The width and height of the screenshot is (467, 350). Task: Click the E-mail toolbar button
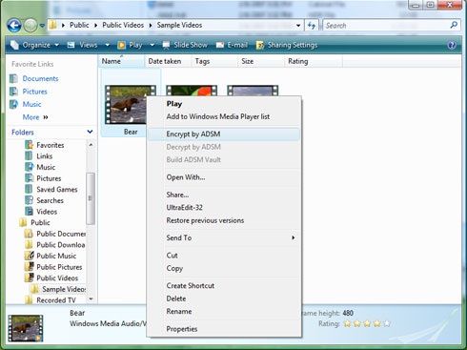point(232,45)
